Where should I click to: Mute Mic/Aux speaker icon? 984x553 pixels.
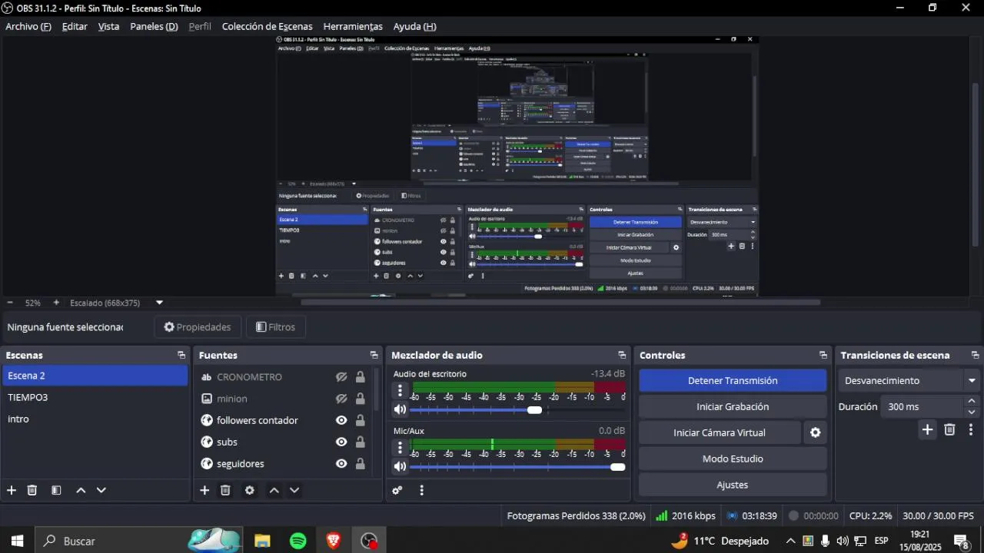[x=400, y=466]
